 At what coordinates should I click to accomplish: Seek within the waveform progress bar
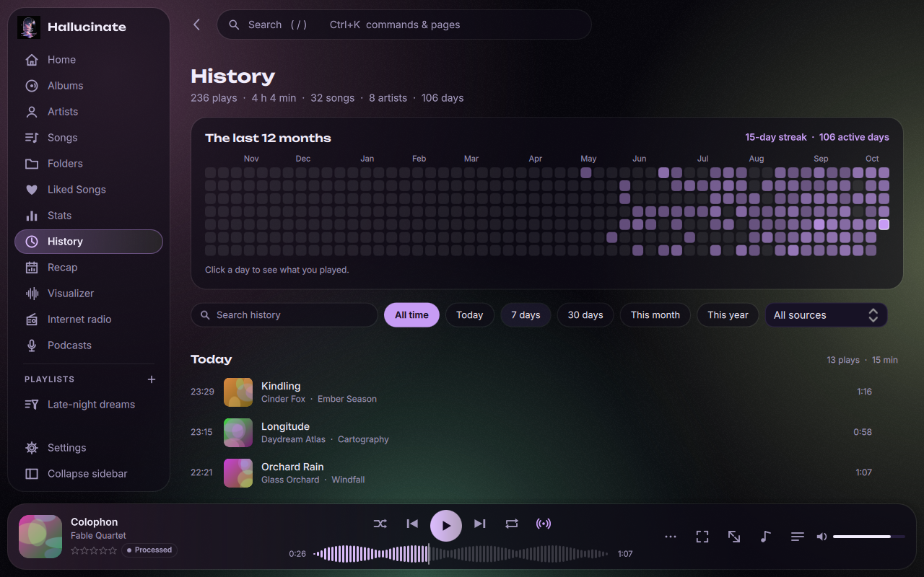461,554
